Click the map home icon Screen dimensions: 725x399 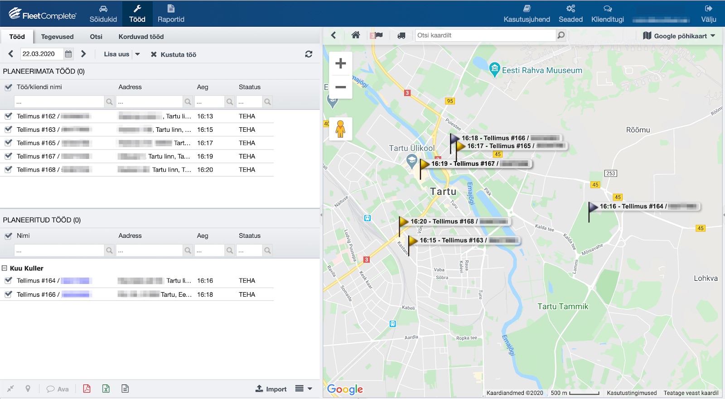(x=356, y=35)
